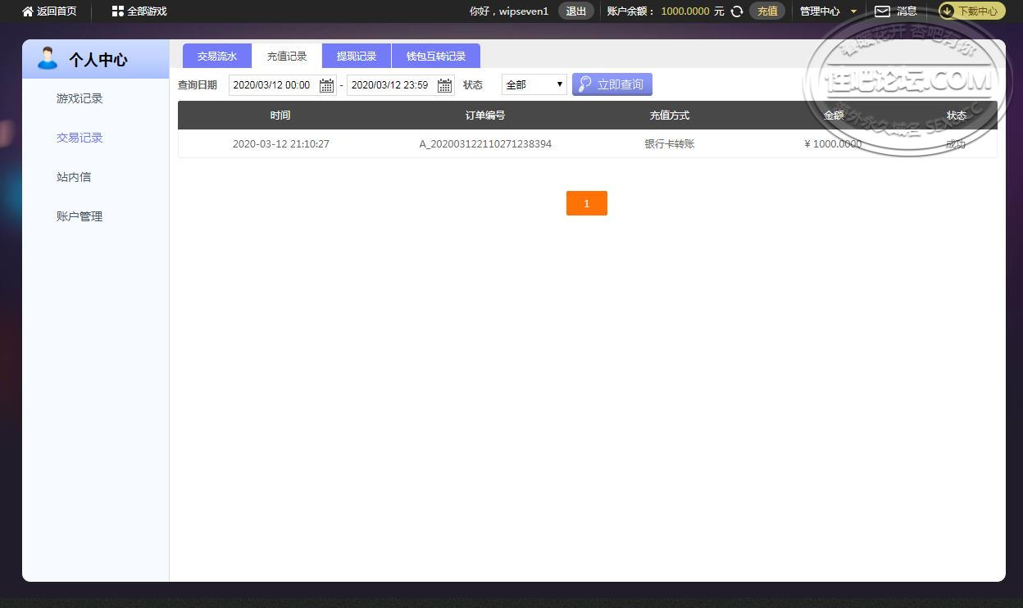Open 账户管理 in the sidebar
The height and width of the screenshot is (608, 1023).
[80, 216]
